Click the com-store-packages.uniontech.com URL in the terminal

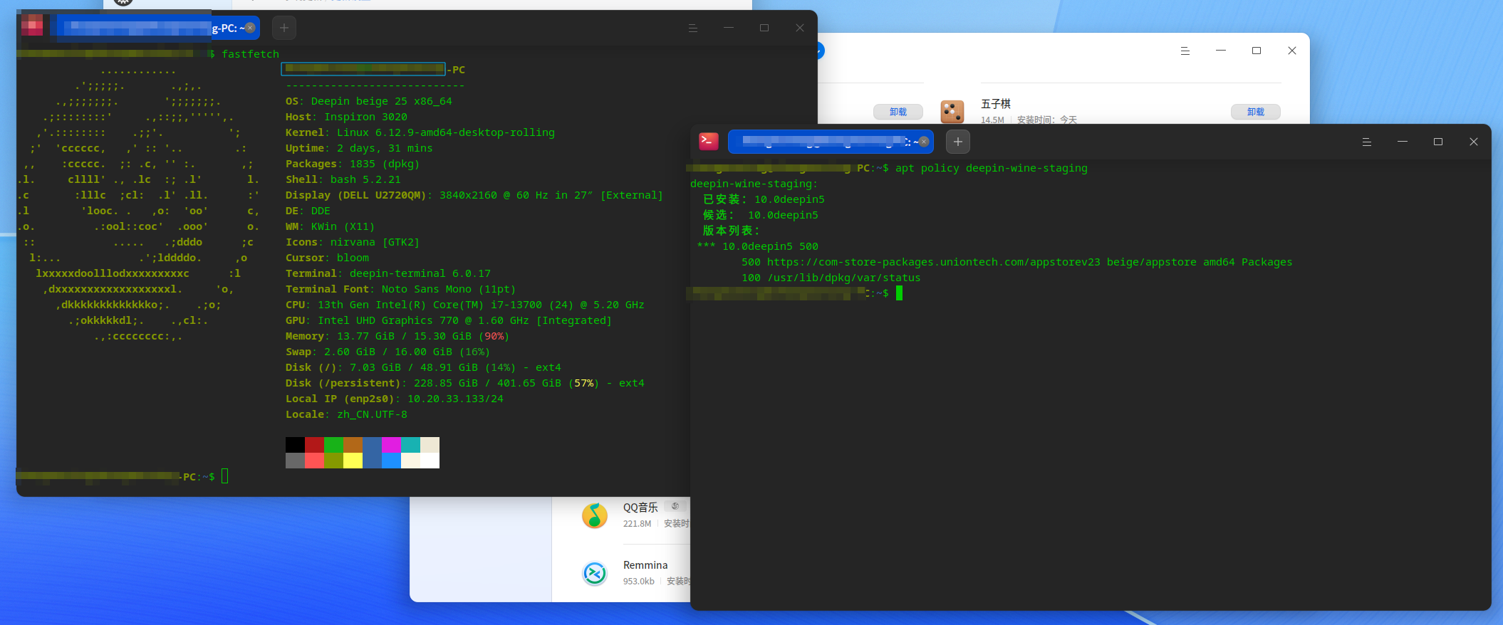(934, 262)
